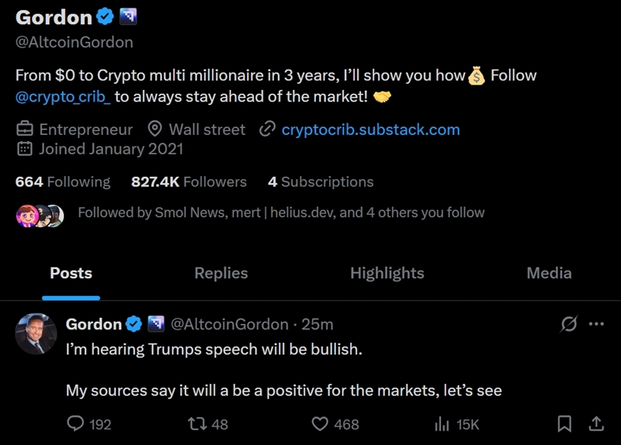
Task: Select the Posts tab
Action: (x=71, y=273)
